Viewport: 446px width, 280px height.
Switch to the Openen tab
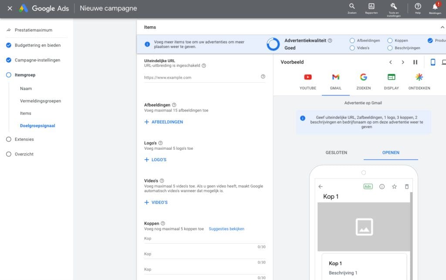pos(391,153)
